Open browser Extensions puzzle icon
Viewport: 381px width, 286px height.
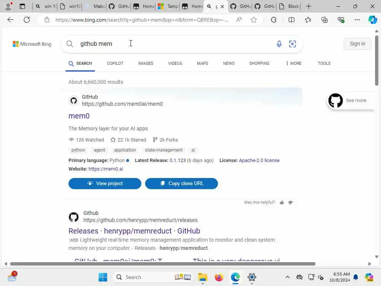tap(273, 20)
